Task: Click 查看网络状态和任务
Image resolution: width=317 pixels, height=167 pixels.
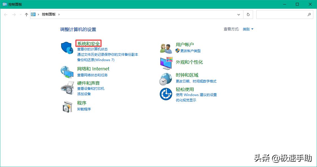Action: (93, 75)
